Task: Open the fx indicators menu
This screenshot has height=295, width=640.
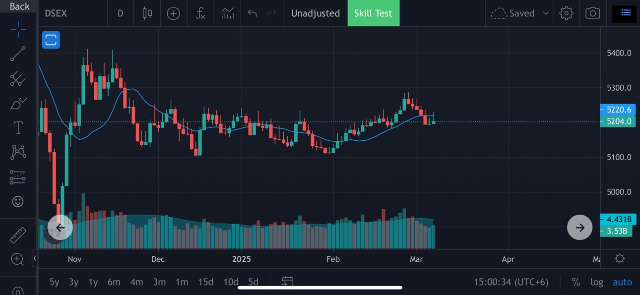Action: [200, 13]
